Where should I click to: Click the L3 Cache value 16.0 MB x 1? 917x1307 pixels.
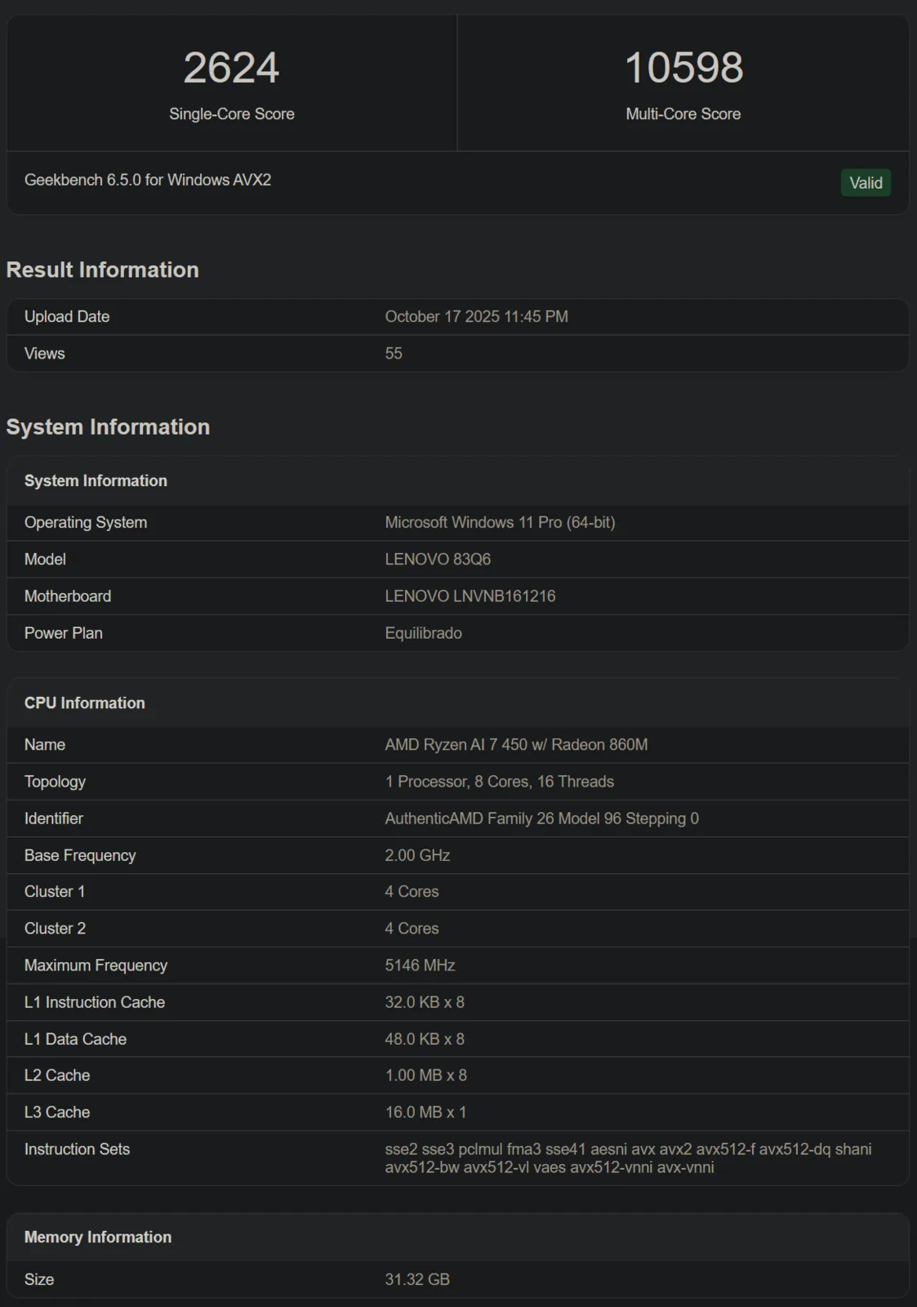pos(425,1112)
